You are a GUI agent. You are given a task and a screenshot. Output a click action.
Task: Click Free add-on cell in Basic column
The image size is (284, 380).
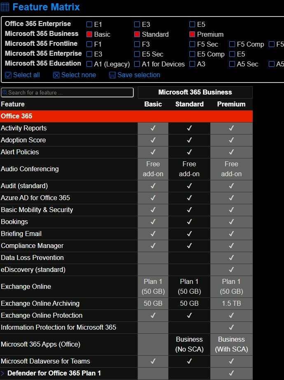pos(153,169)
